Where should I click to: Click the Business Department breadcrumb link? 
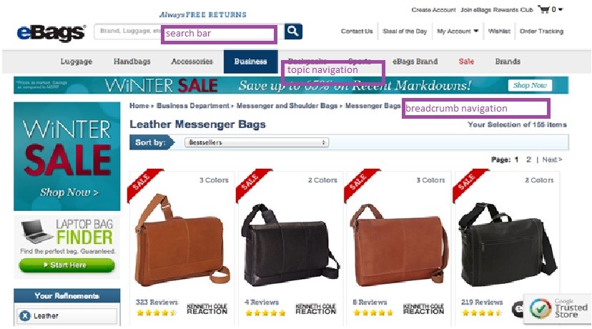(x=193, y=106)
